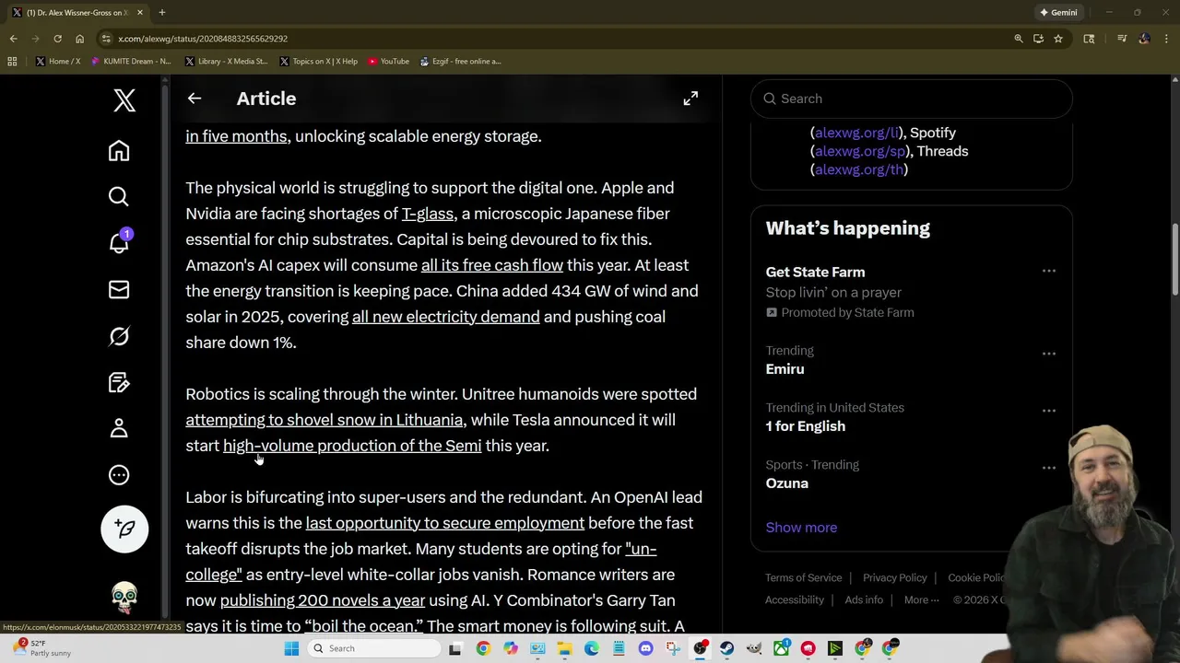
Task: Open 'all new electricity demand' link
Action: point(446,317)
